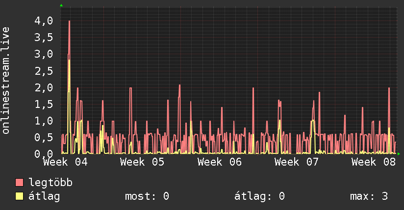Click the 'átlag: 0' average value
Screen dimensions: 404x210
259,196
